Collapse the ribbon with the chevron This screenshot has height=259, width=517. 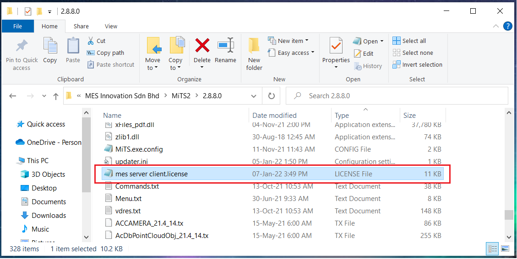(x=496, y=26)
